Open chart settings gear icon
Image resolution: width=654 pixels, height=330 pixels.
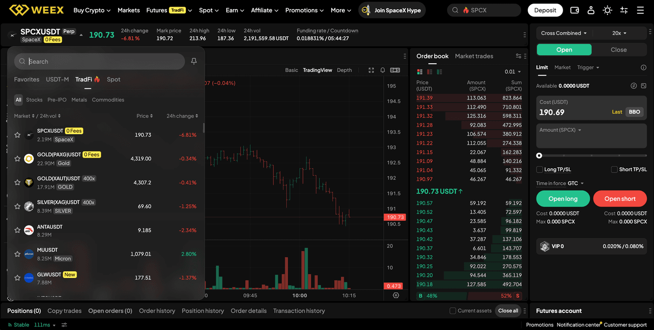tap(396, 295)
